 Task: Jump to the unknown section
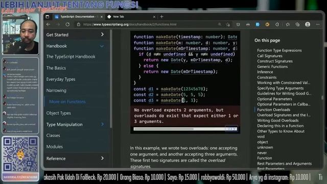[x=265, y=148]
